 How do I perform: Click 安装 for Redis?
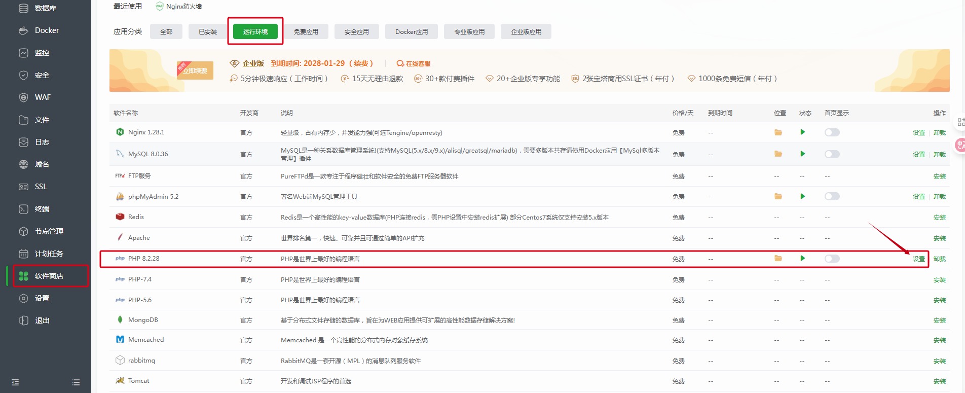(x=940, y=218)
